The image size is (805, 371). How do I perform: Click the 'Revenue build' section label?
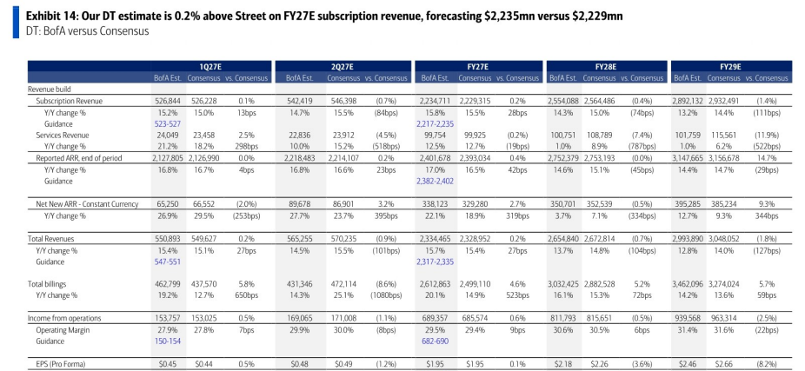(x=48, y=89)
